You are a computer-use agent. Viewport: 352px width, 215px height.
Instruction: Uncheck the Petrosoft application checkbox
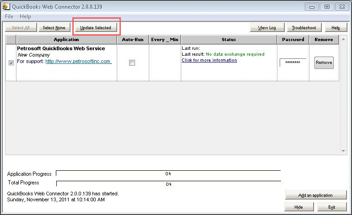(11, 63)
